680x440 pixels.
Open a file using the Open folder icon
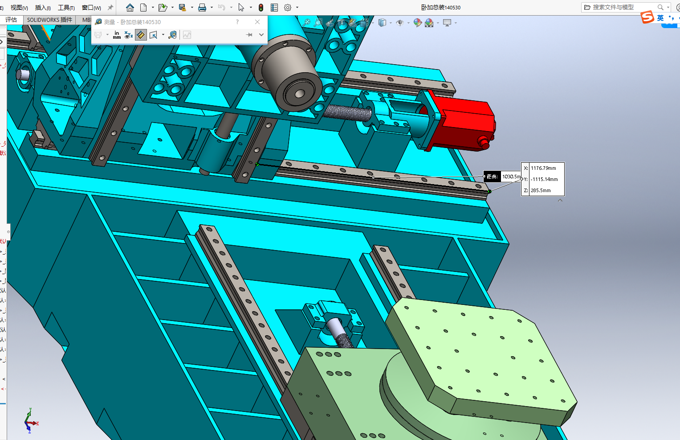tap(163, 8)
